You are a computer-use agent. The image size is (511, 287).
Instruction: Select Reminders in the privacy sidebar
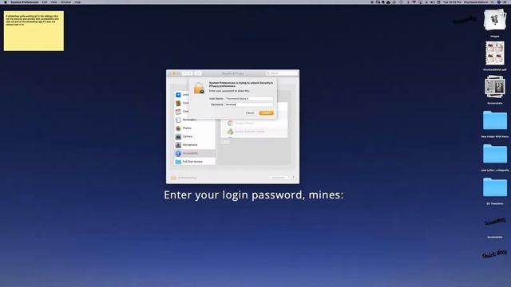[195, 120]
